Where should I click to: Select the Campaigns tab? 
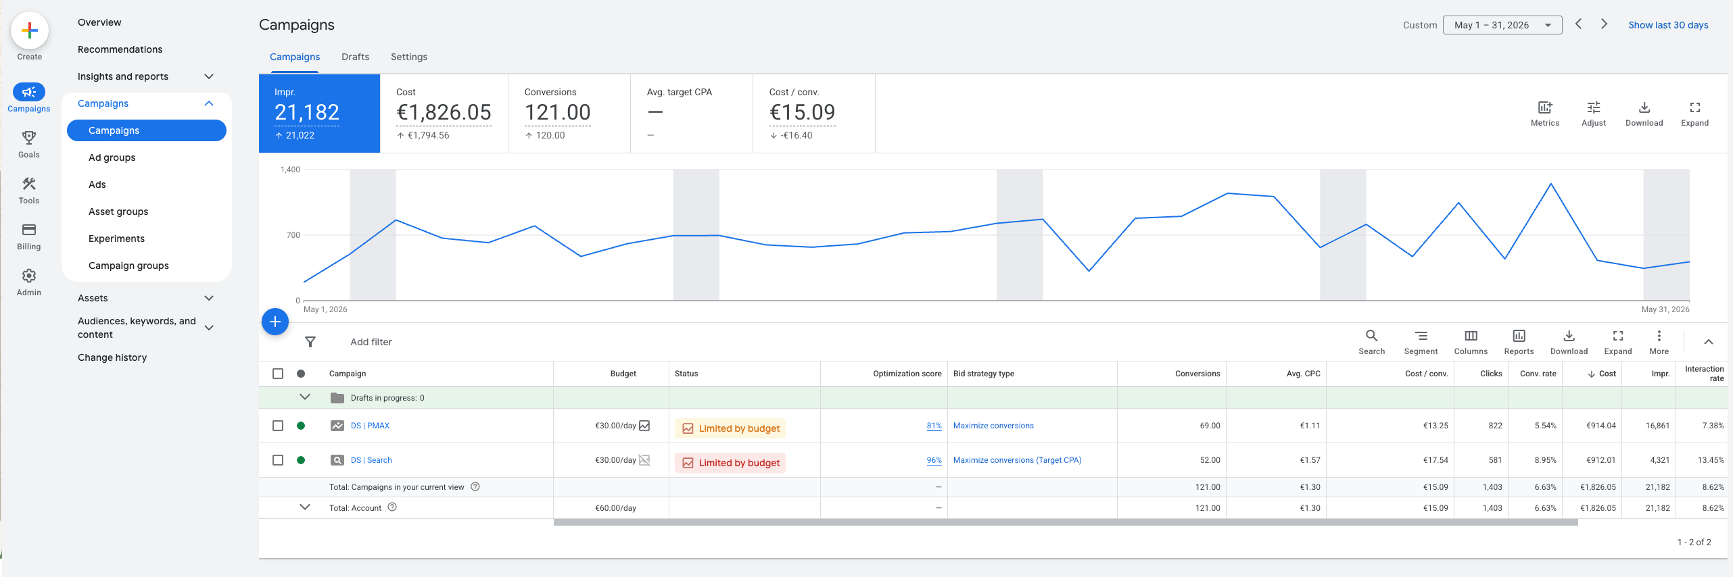coord(295,57)
